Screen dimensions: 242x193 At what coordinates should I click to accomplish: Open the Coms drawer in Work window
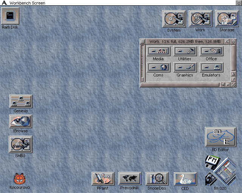coord(158,67)
